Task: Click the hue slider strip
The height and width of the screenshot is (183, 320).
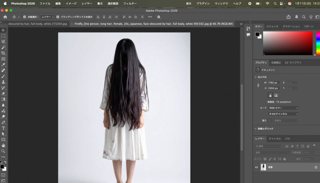Action: 318,43
